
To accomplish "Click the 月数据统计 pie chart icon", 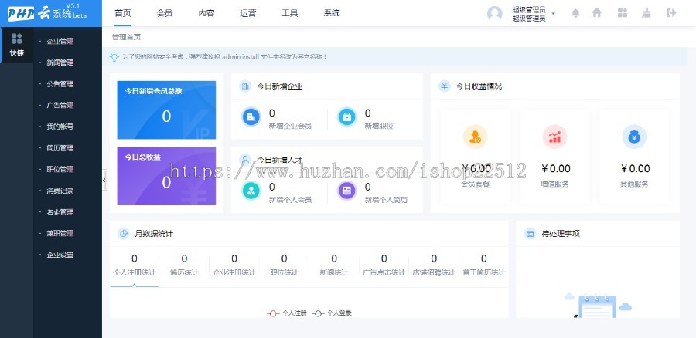I will tap(124, 234).
